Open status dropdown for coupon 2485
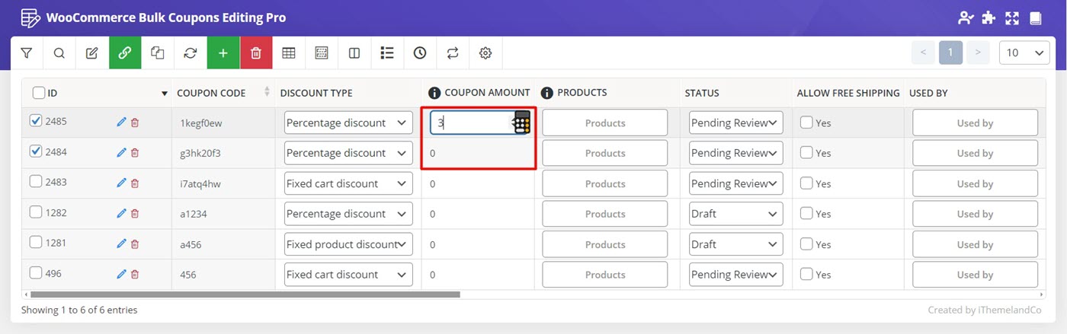This screenshot has width=1067, height=334. [735, 122]
